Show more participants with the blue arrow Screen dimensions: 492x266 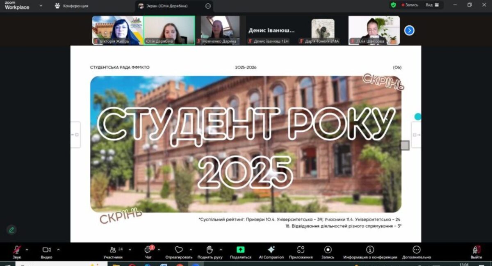(x=409, y=31)
